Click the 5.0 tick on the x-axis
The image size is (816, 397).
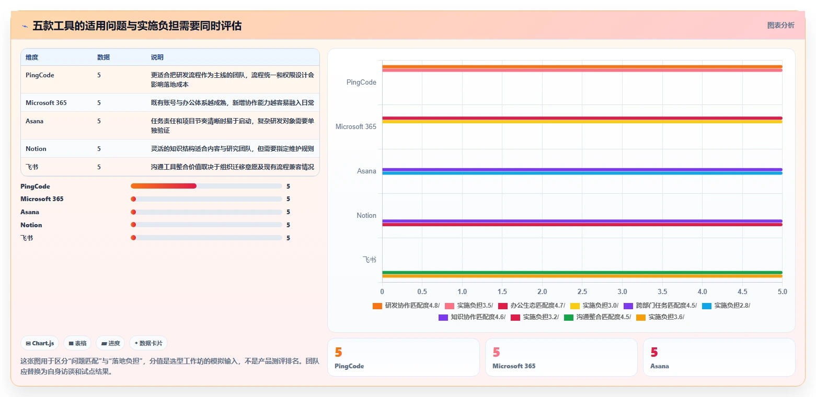[782, 291]
